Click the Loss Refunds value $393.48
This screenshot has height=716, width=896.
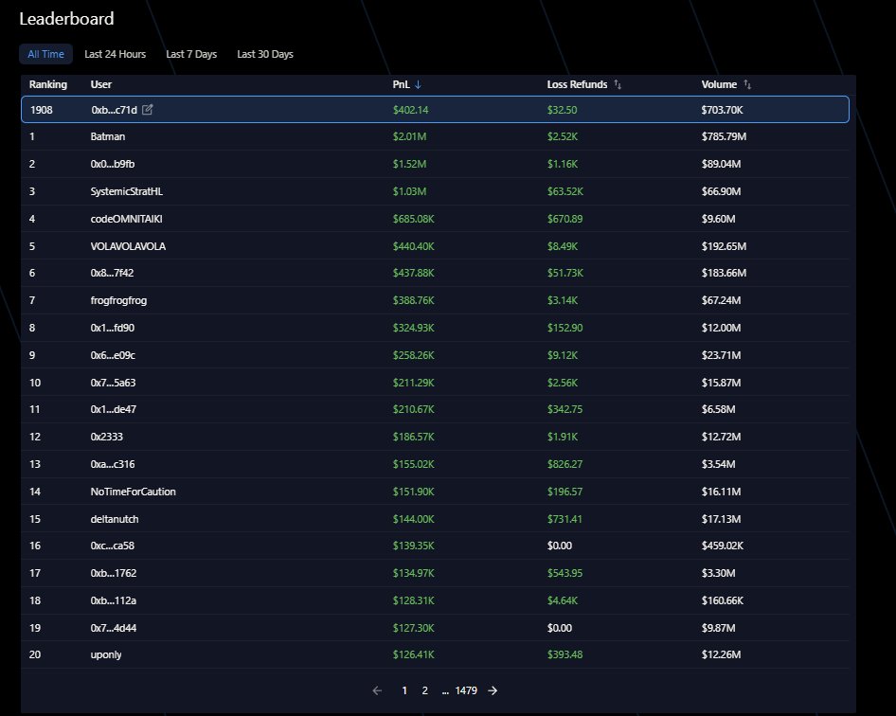click(564, 654)
